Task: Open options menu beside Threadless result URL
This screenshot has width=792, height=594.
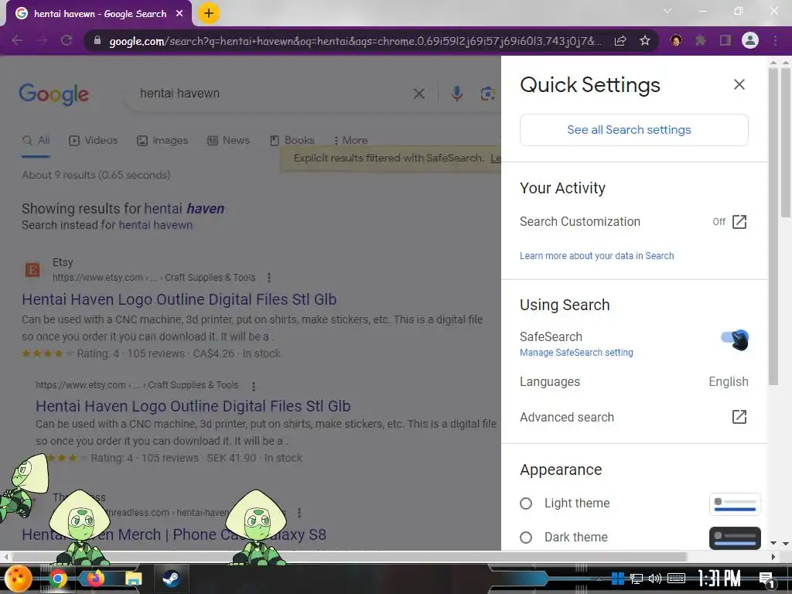Action: pyautogui.click(x=299, y=513)
